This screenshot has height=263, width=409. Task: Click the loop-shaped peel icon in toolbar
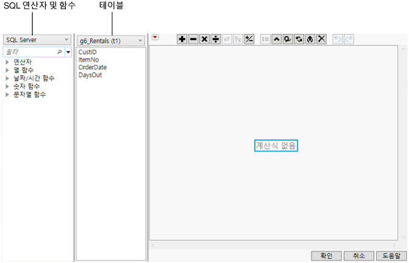click(x=288, y=40)
